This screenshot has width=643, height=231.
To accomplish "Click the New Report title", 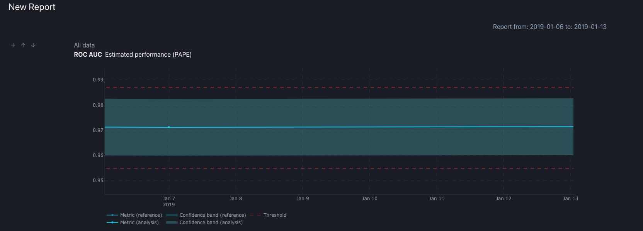I will (x=32, y=7).
